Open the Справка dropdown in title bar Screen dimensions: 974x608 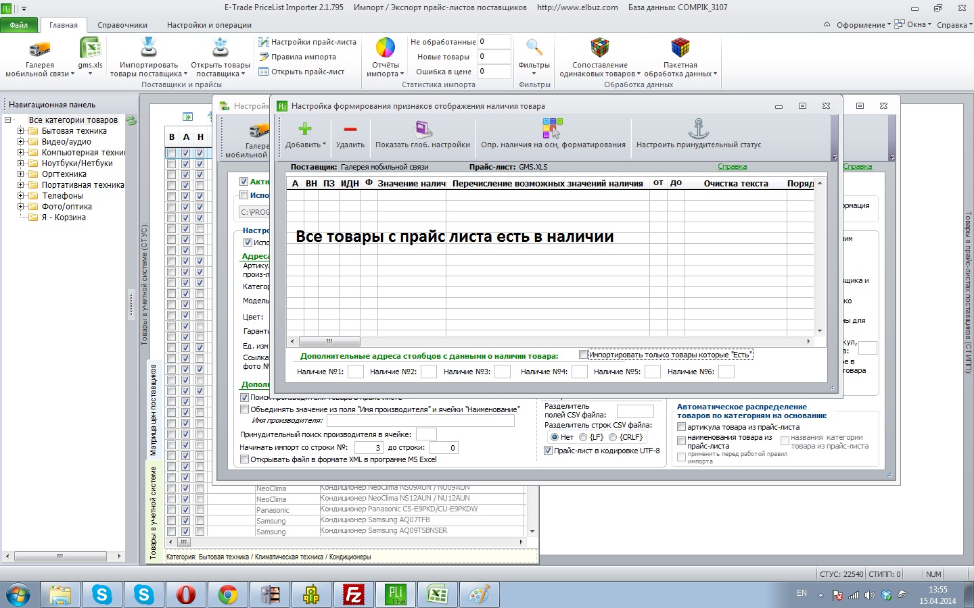tap(954, 25)
